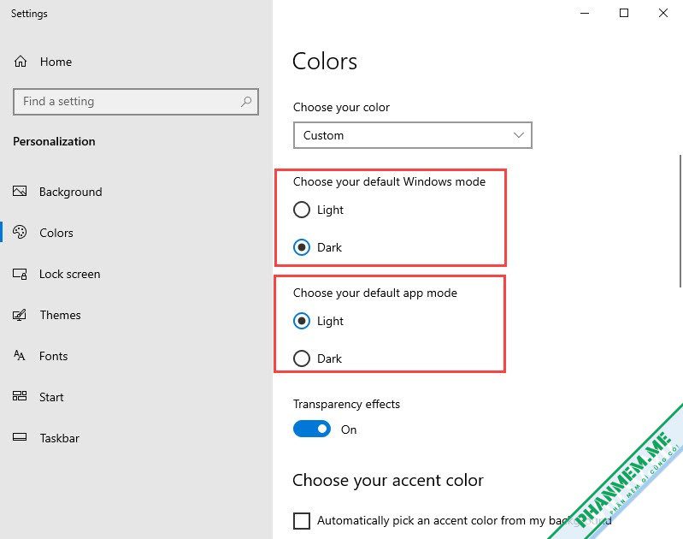Focus the Find a setting search box
This screenshot has height=539, width=683.
coord(136,102)
